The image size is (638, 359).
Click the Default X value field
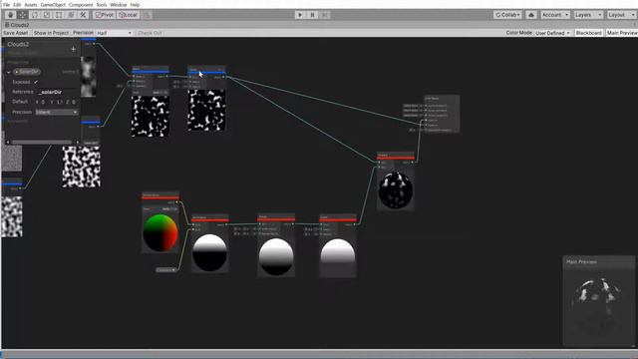pyautogui.click(x=43, y=102)
